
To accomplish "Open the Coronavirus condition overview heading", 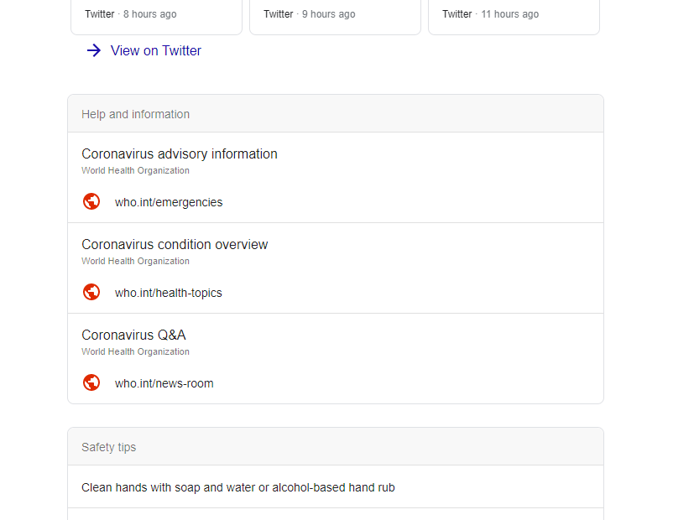I will [x=175, y=244].
